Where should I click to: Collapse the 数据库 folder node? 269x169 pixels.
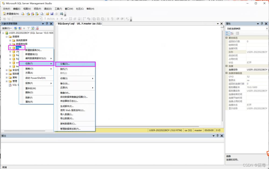pos(7,36)
